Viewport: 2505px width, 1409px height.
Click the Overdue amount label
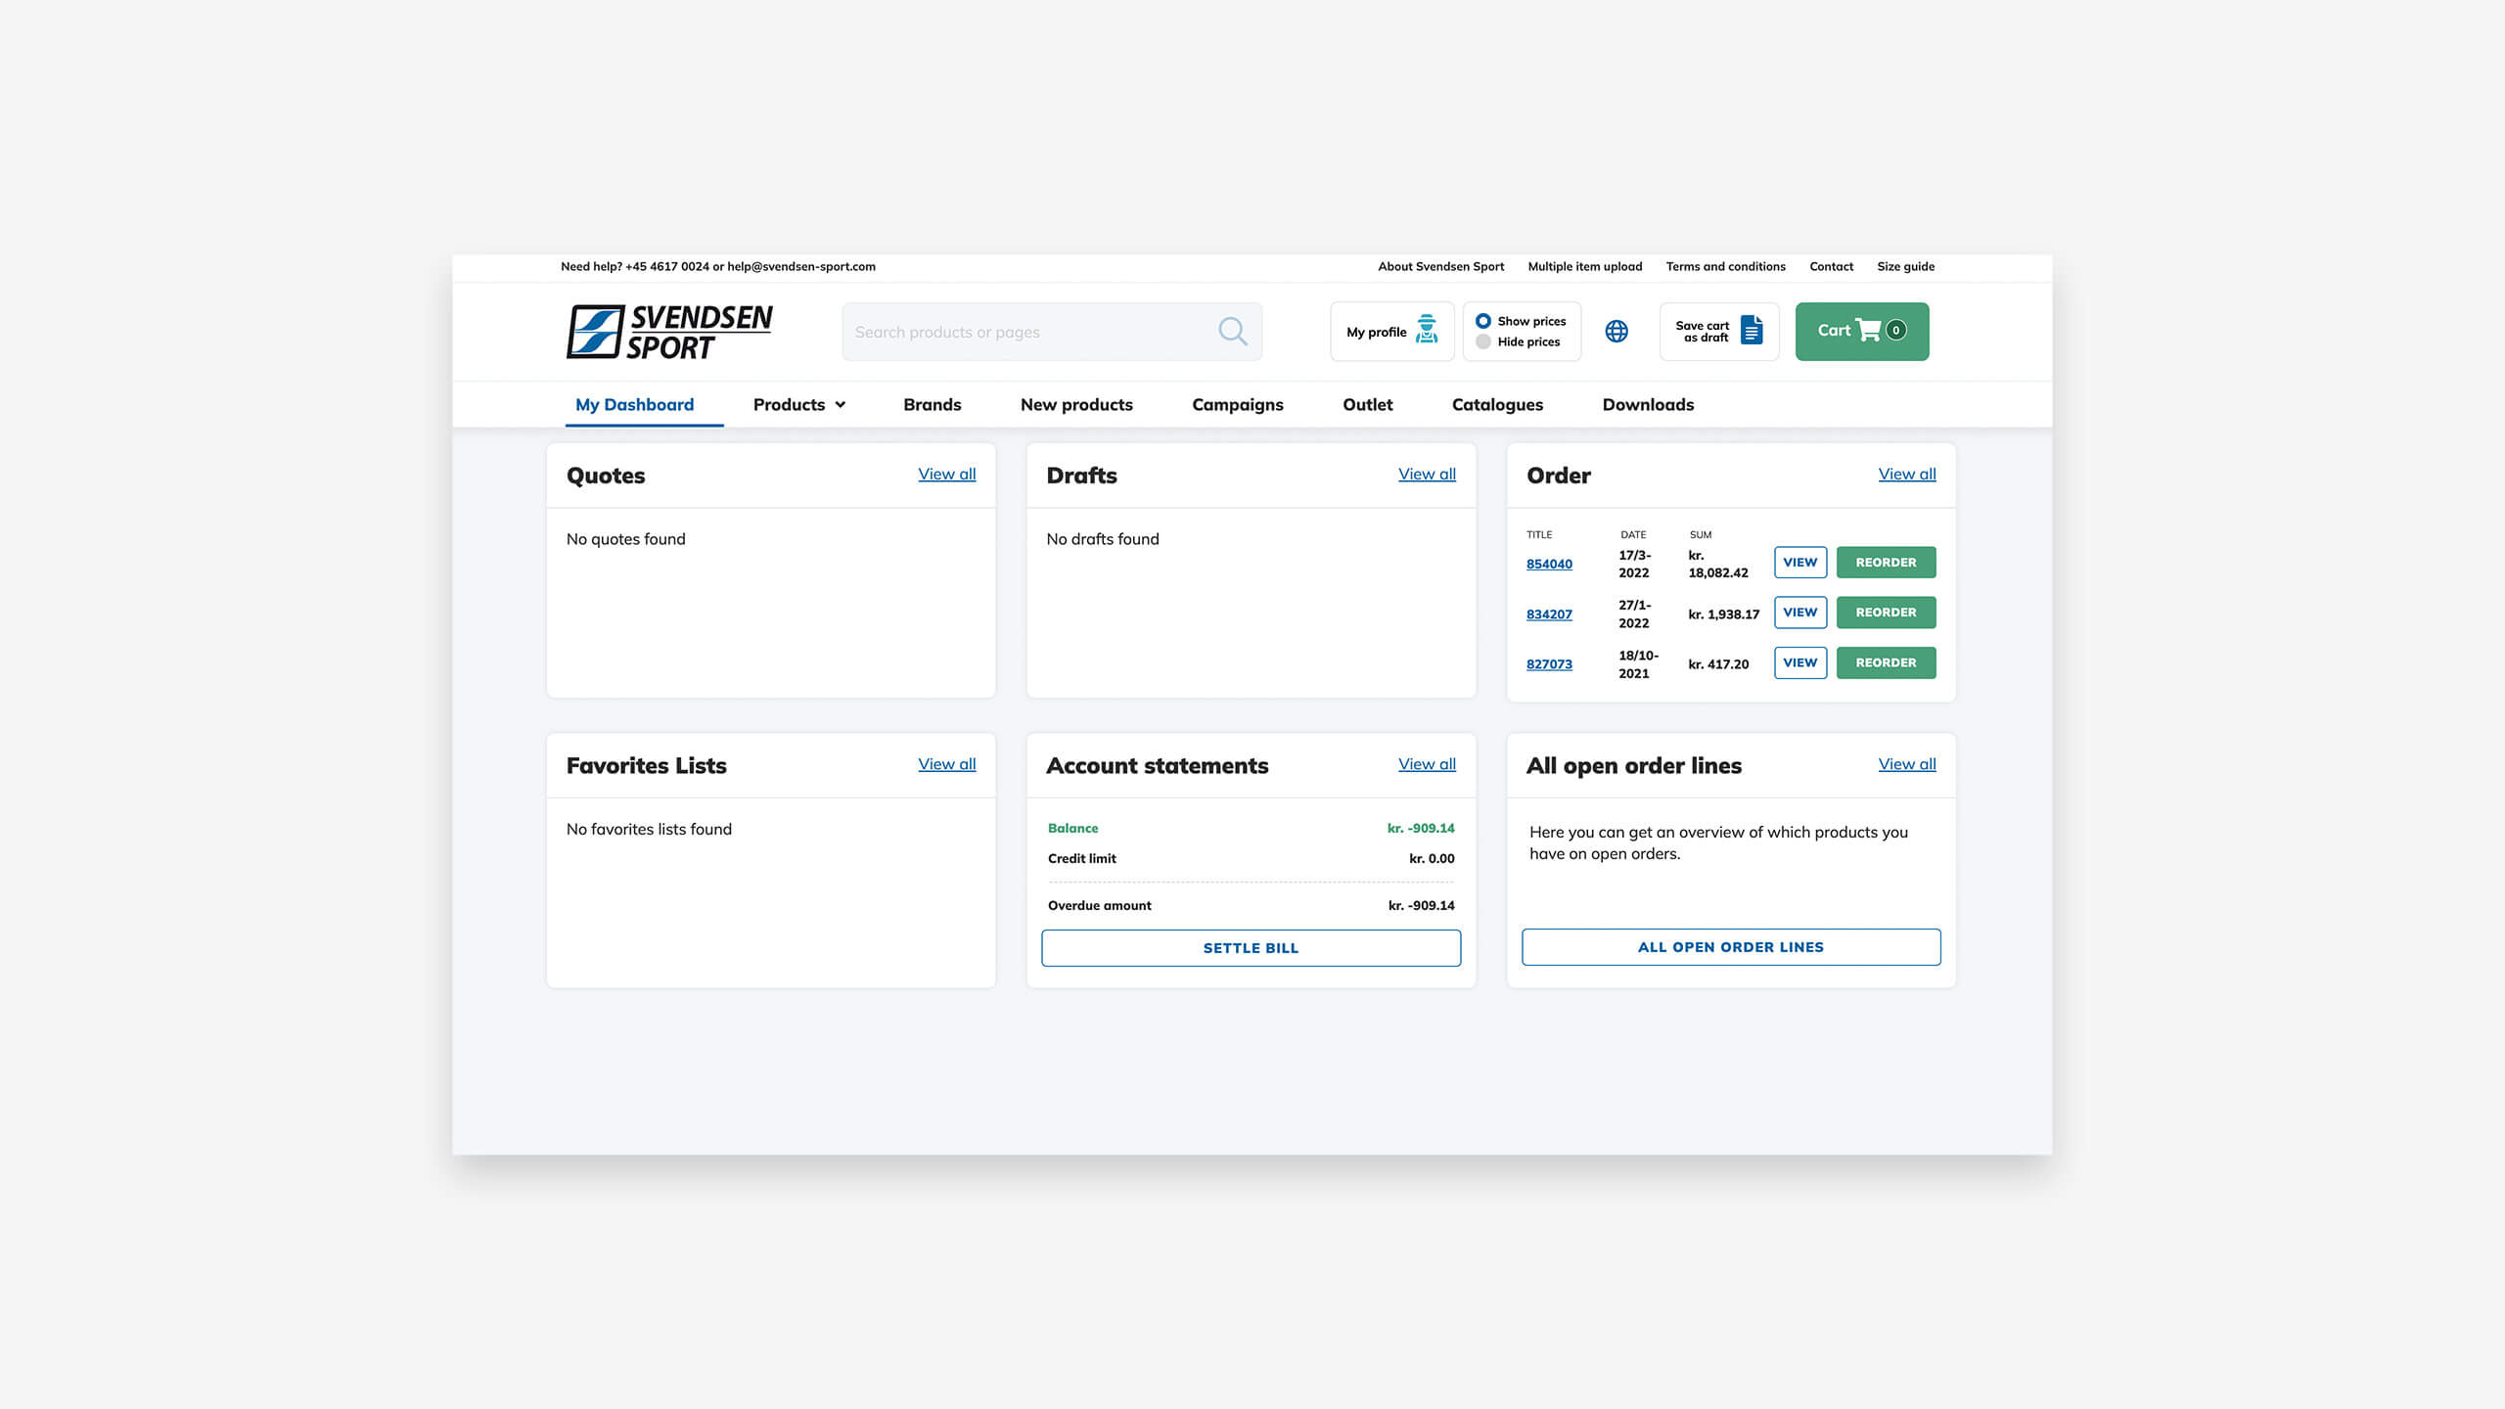1099,905
